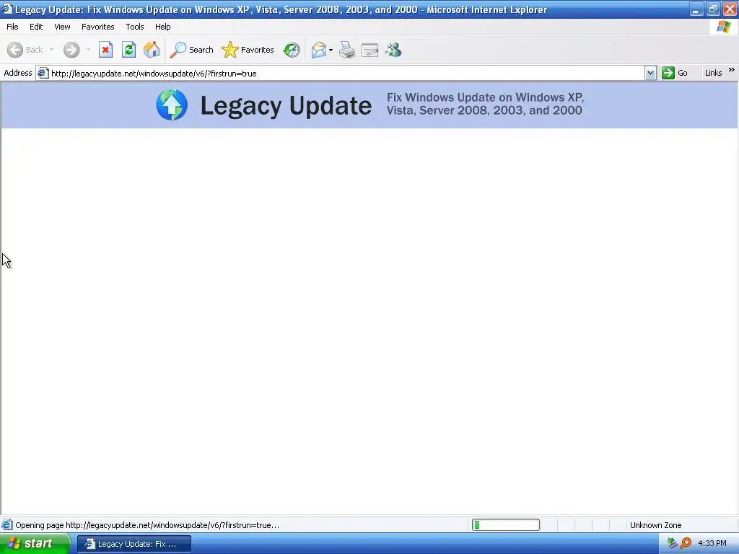Image resolution: width=739 pixels, height=554 pixels.
Task: Open the Tools menu
Action: coord(135,27)
